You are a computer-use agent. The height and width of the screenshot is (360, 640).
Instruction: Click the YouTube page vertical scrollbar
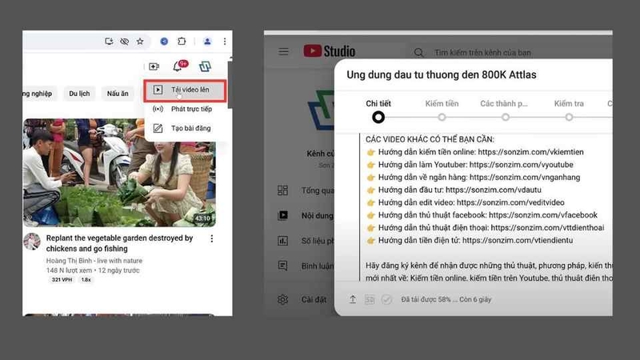230,85
